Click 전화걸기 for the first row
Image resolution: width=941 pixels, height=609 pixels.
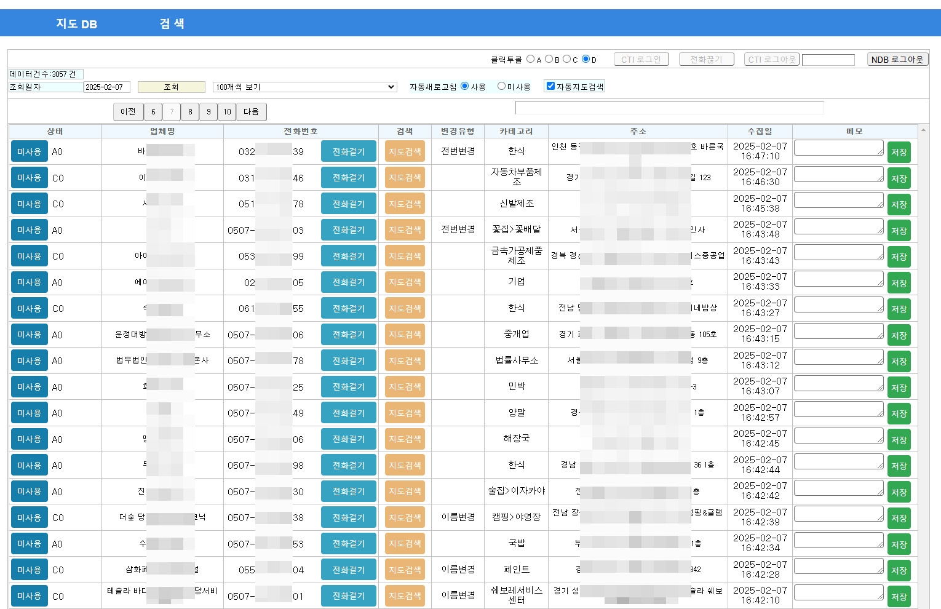point(349,151)
